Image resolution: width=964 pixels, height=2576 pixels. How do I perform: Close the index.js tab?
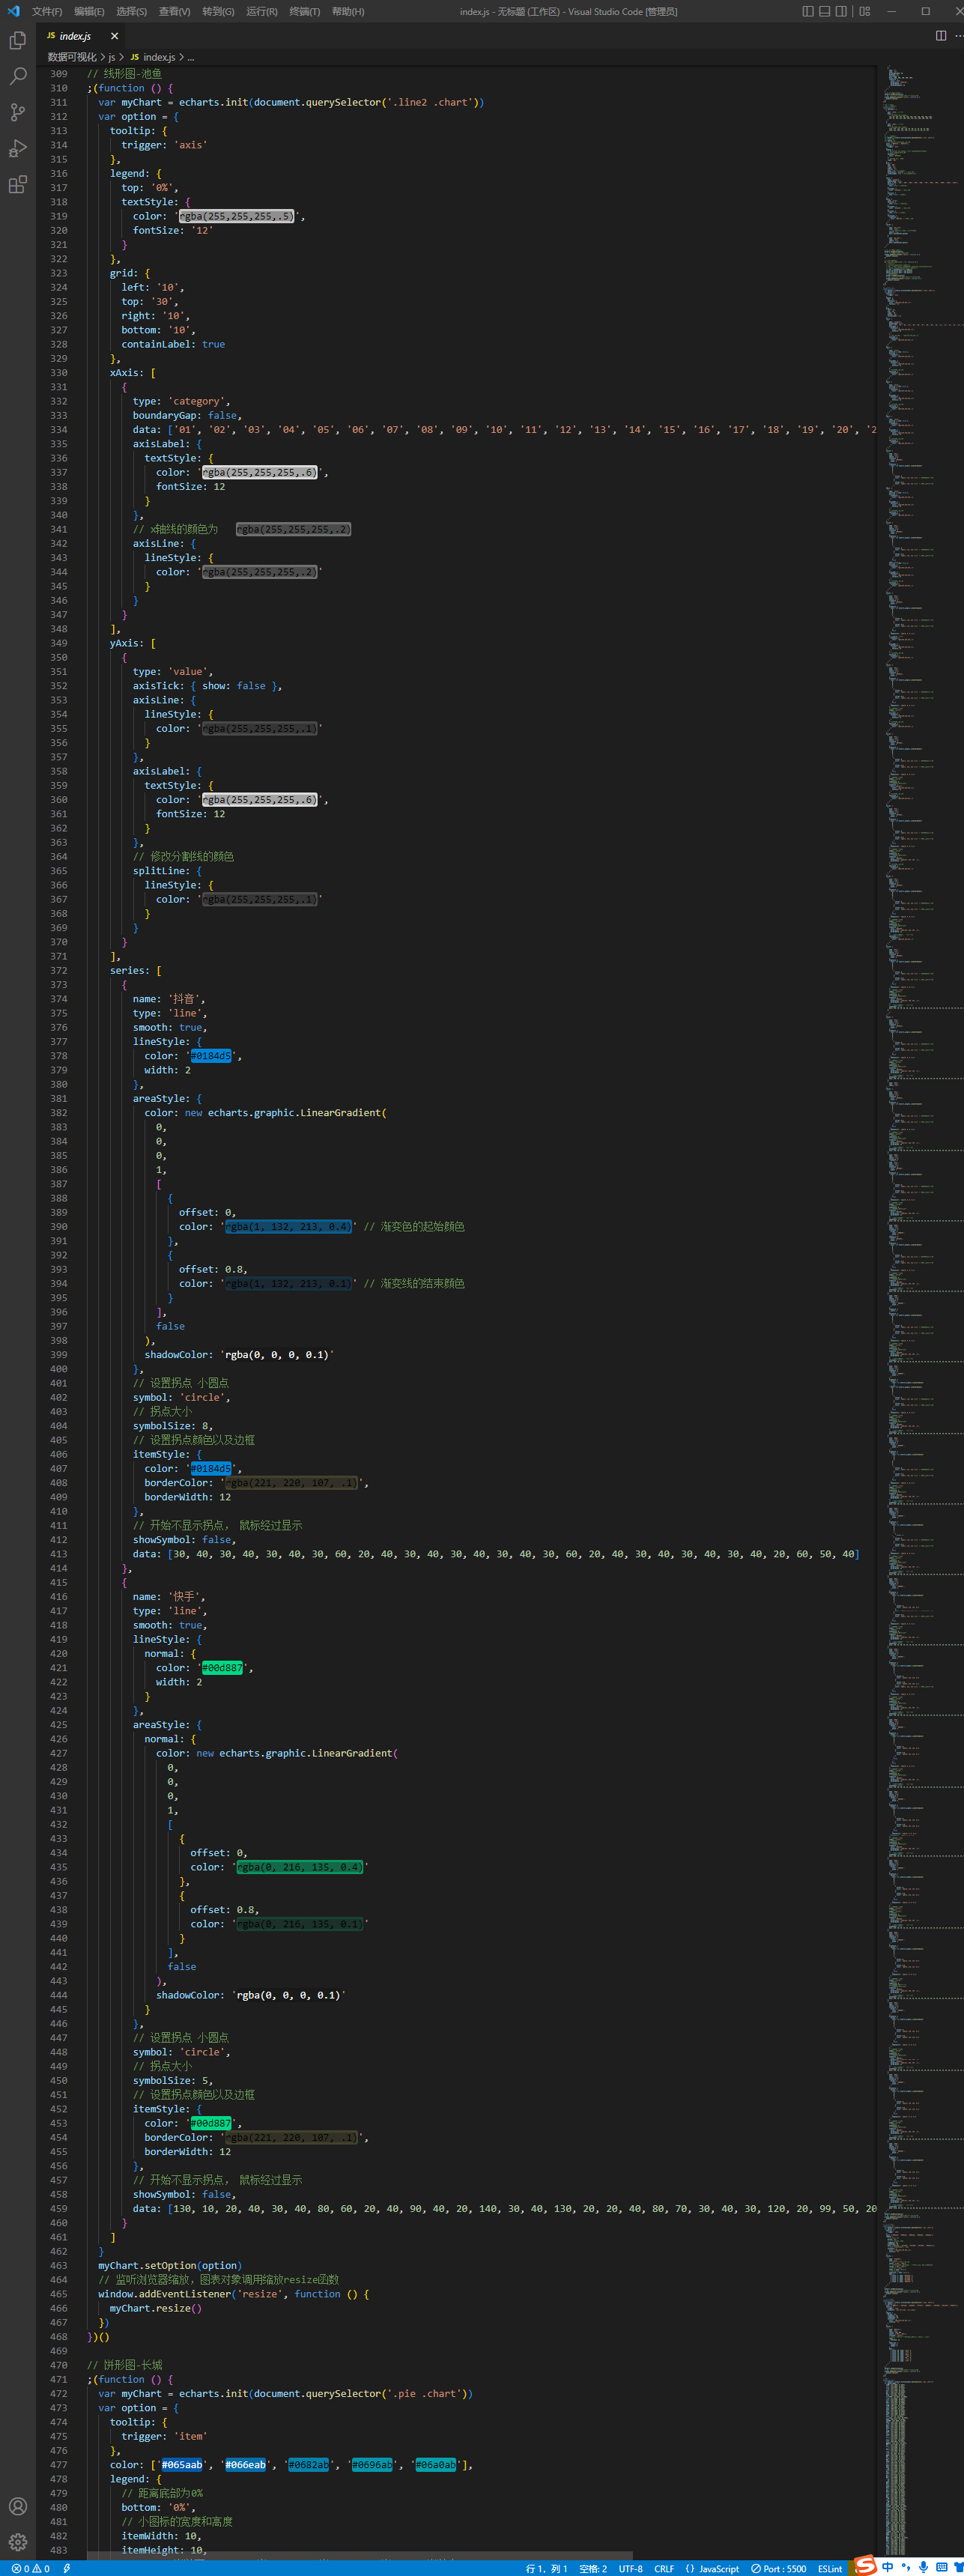pyautogui.click(x=114, y=36)
